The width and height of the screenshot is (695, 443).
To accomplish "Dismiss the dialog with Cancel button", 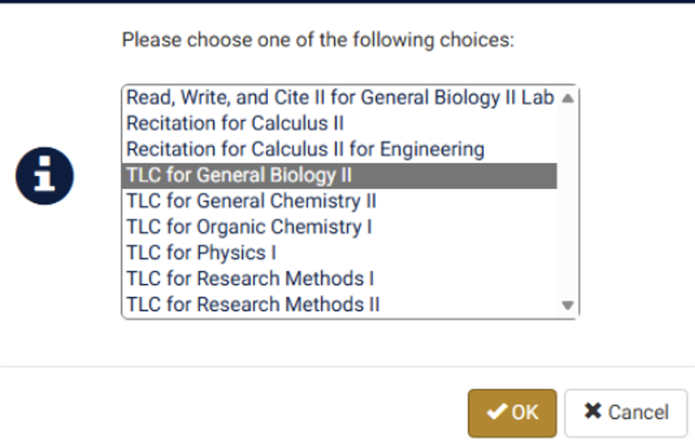I will pos(626,412).
